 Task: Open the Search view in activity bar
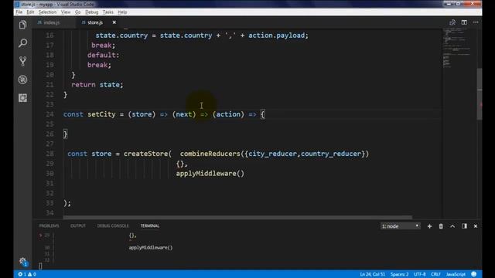point(22,43)
